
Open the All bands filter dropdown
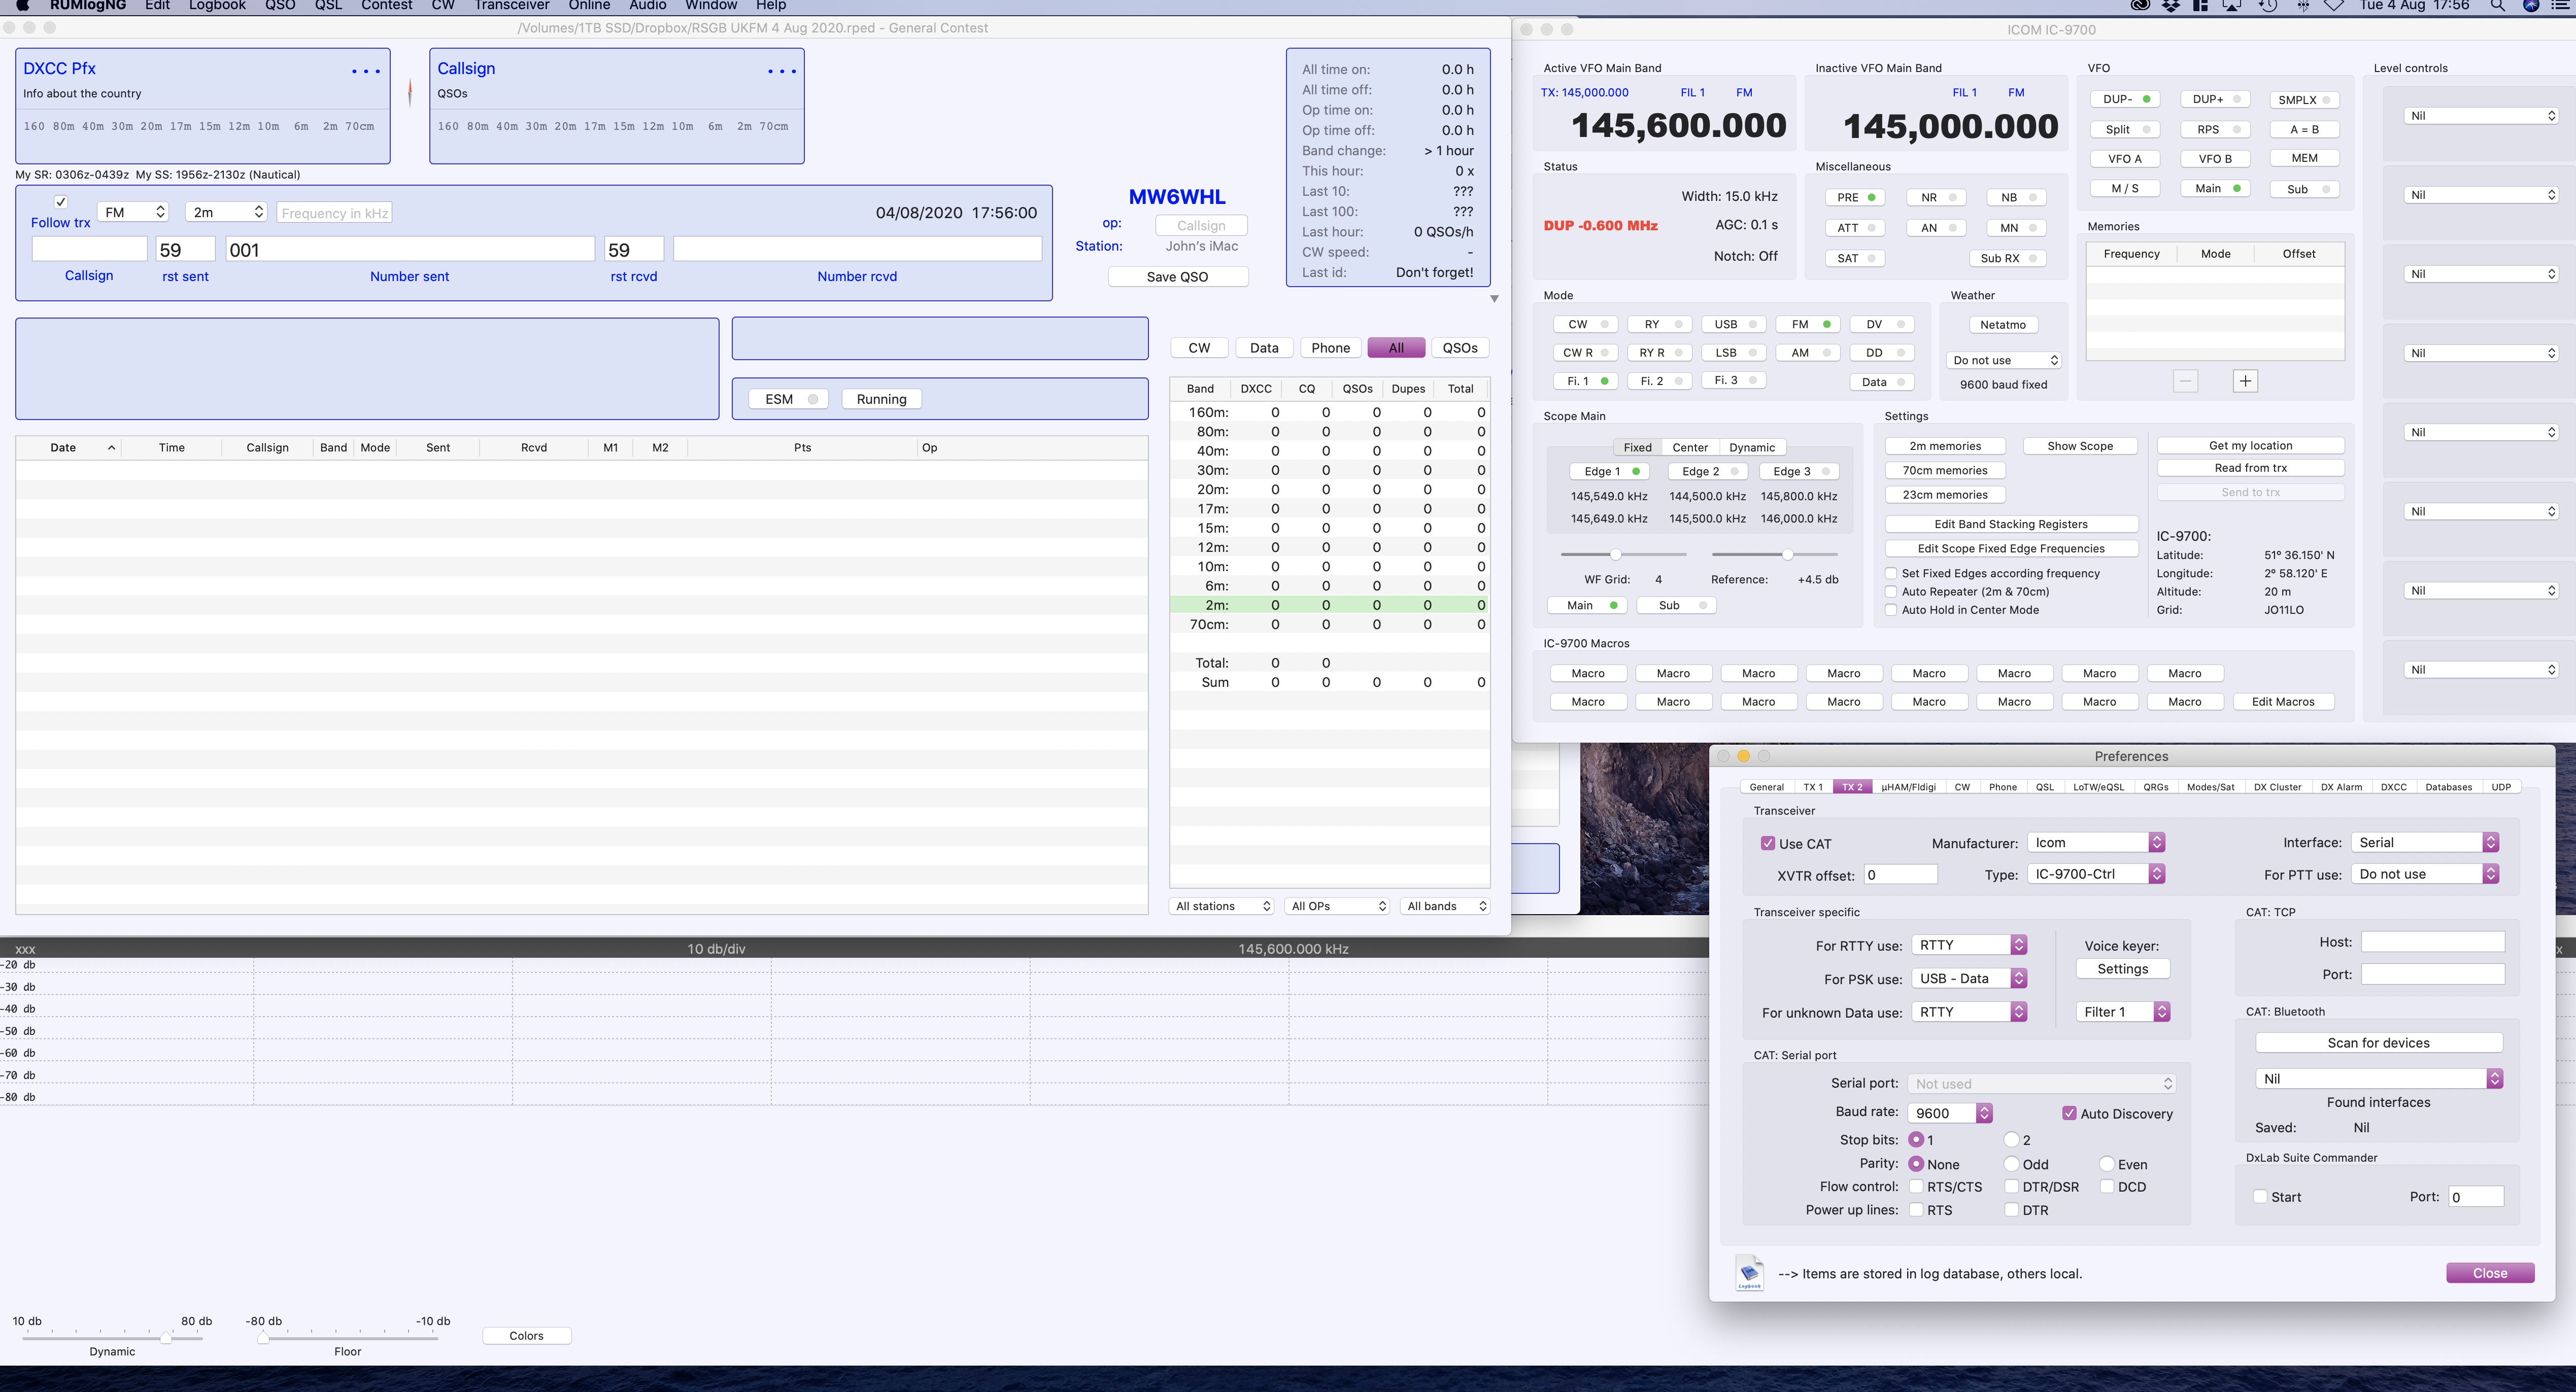[1446, 907]
